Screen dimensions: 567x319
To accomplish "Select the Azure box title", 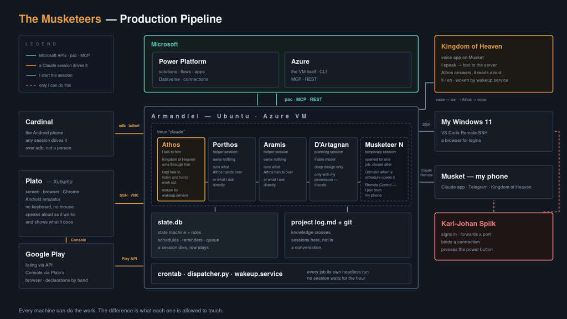I will 300,61.
